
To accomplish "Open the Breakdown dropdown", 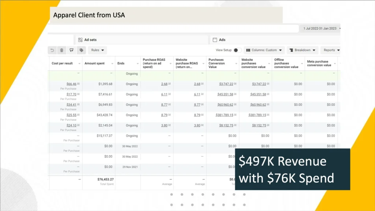I will point(302,50).
